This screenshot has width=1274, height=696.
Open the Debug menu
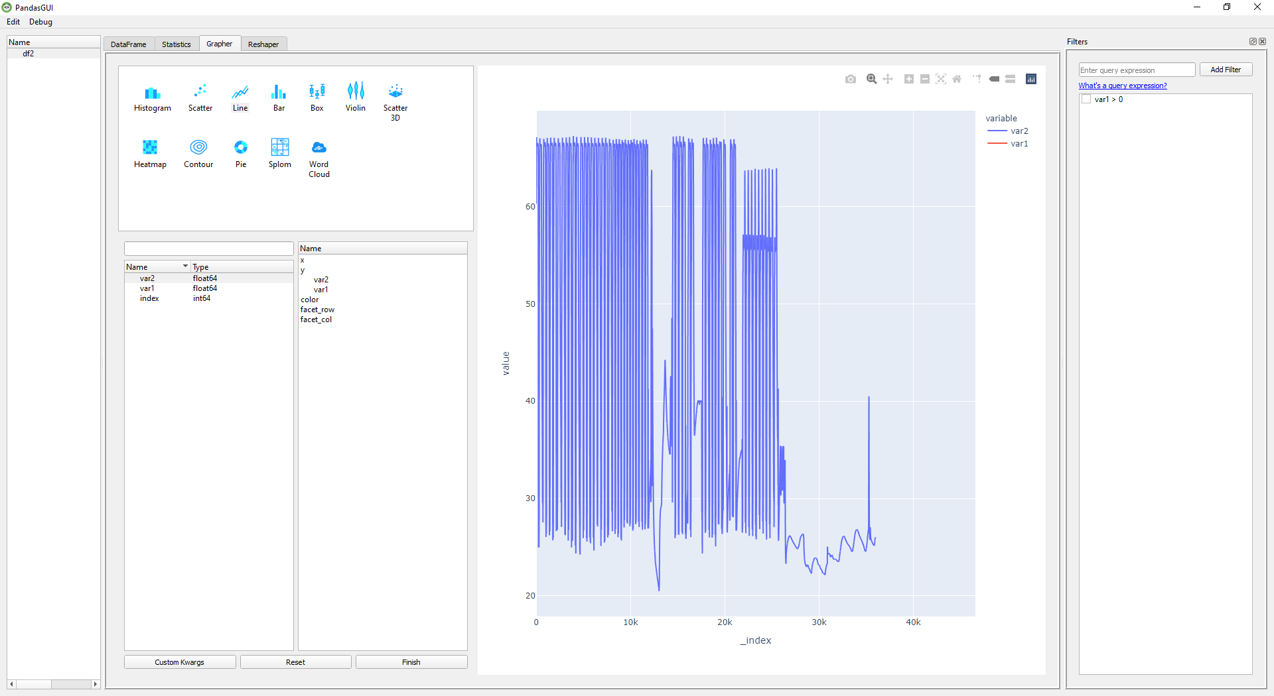tap(40, 22)
